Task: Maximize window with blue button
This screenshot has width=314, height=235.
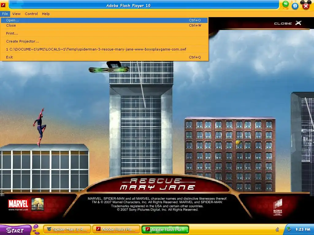Action: [295, 6]
